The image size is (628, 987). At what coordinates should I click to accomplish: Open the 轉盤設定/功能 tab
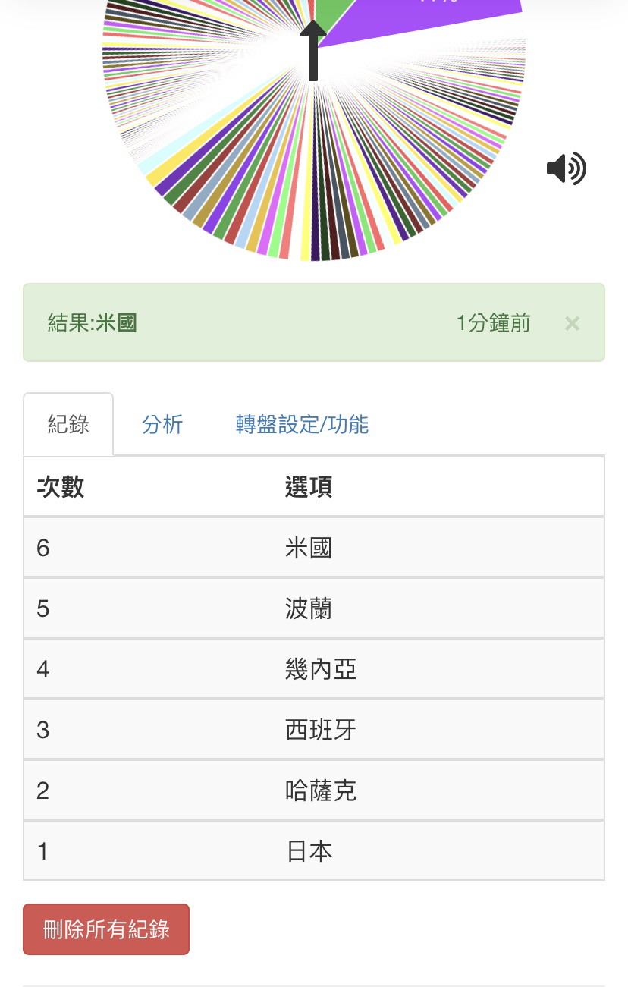[x=302, y=424]
